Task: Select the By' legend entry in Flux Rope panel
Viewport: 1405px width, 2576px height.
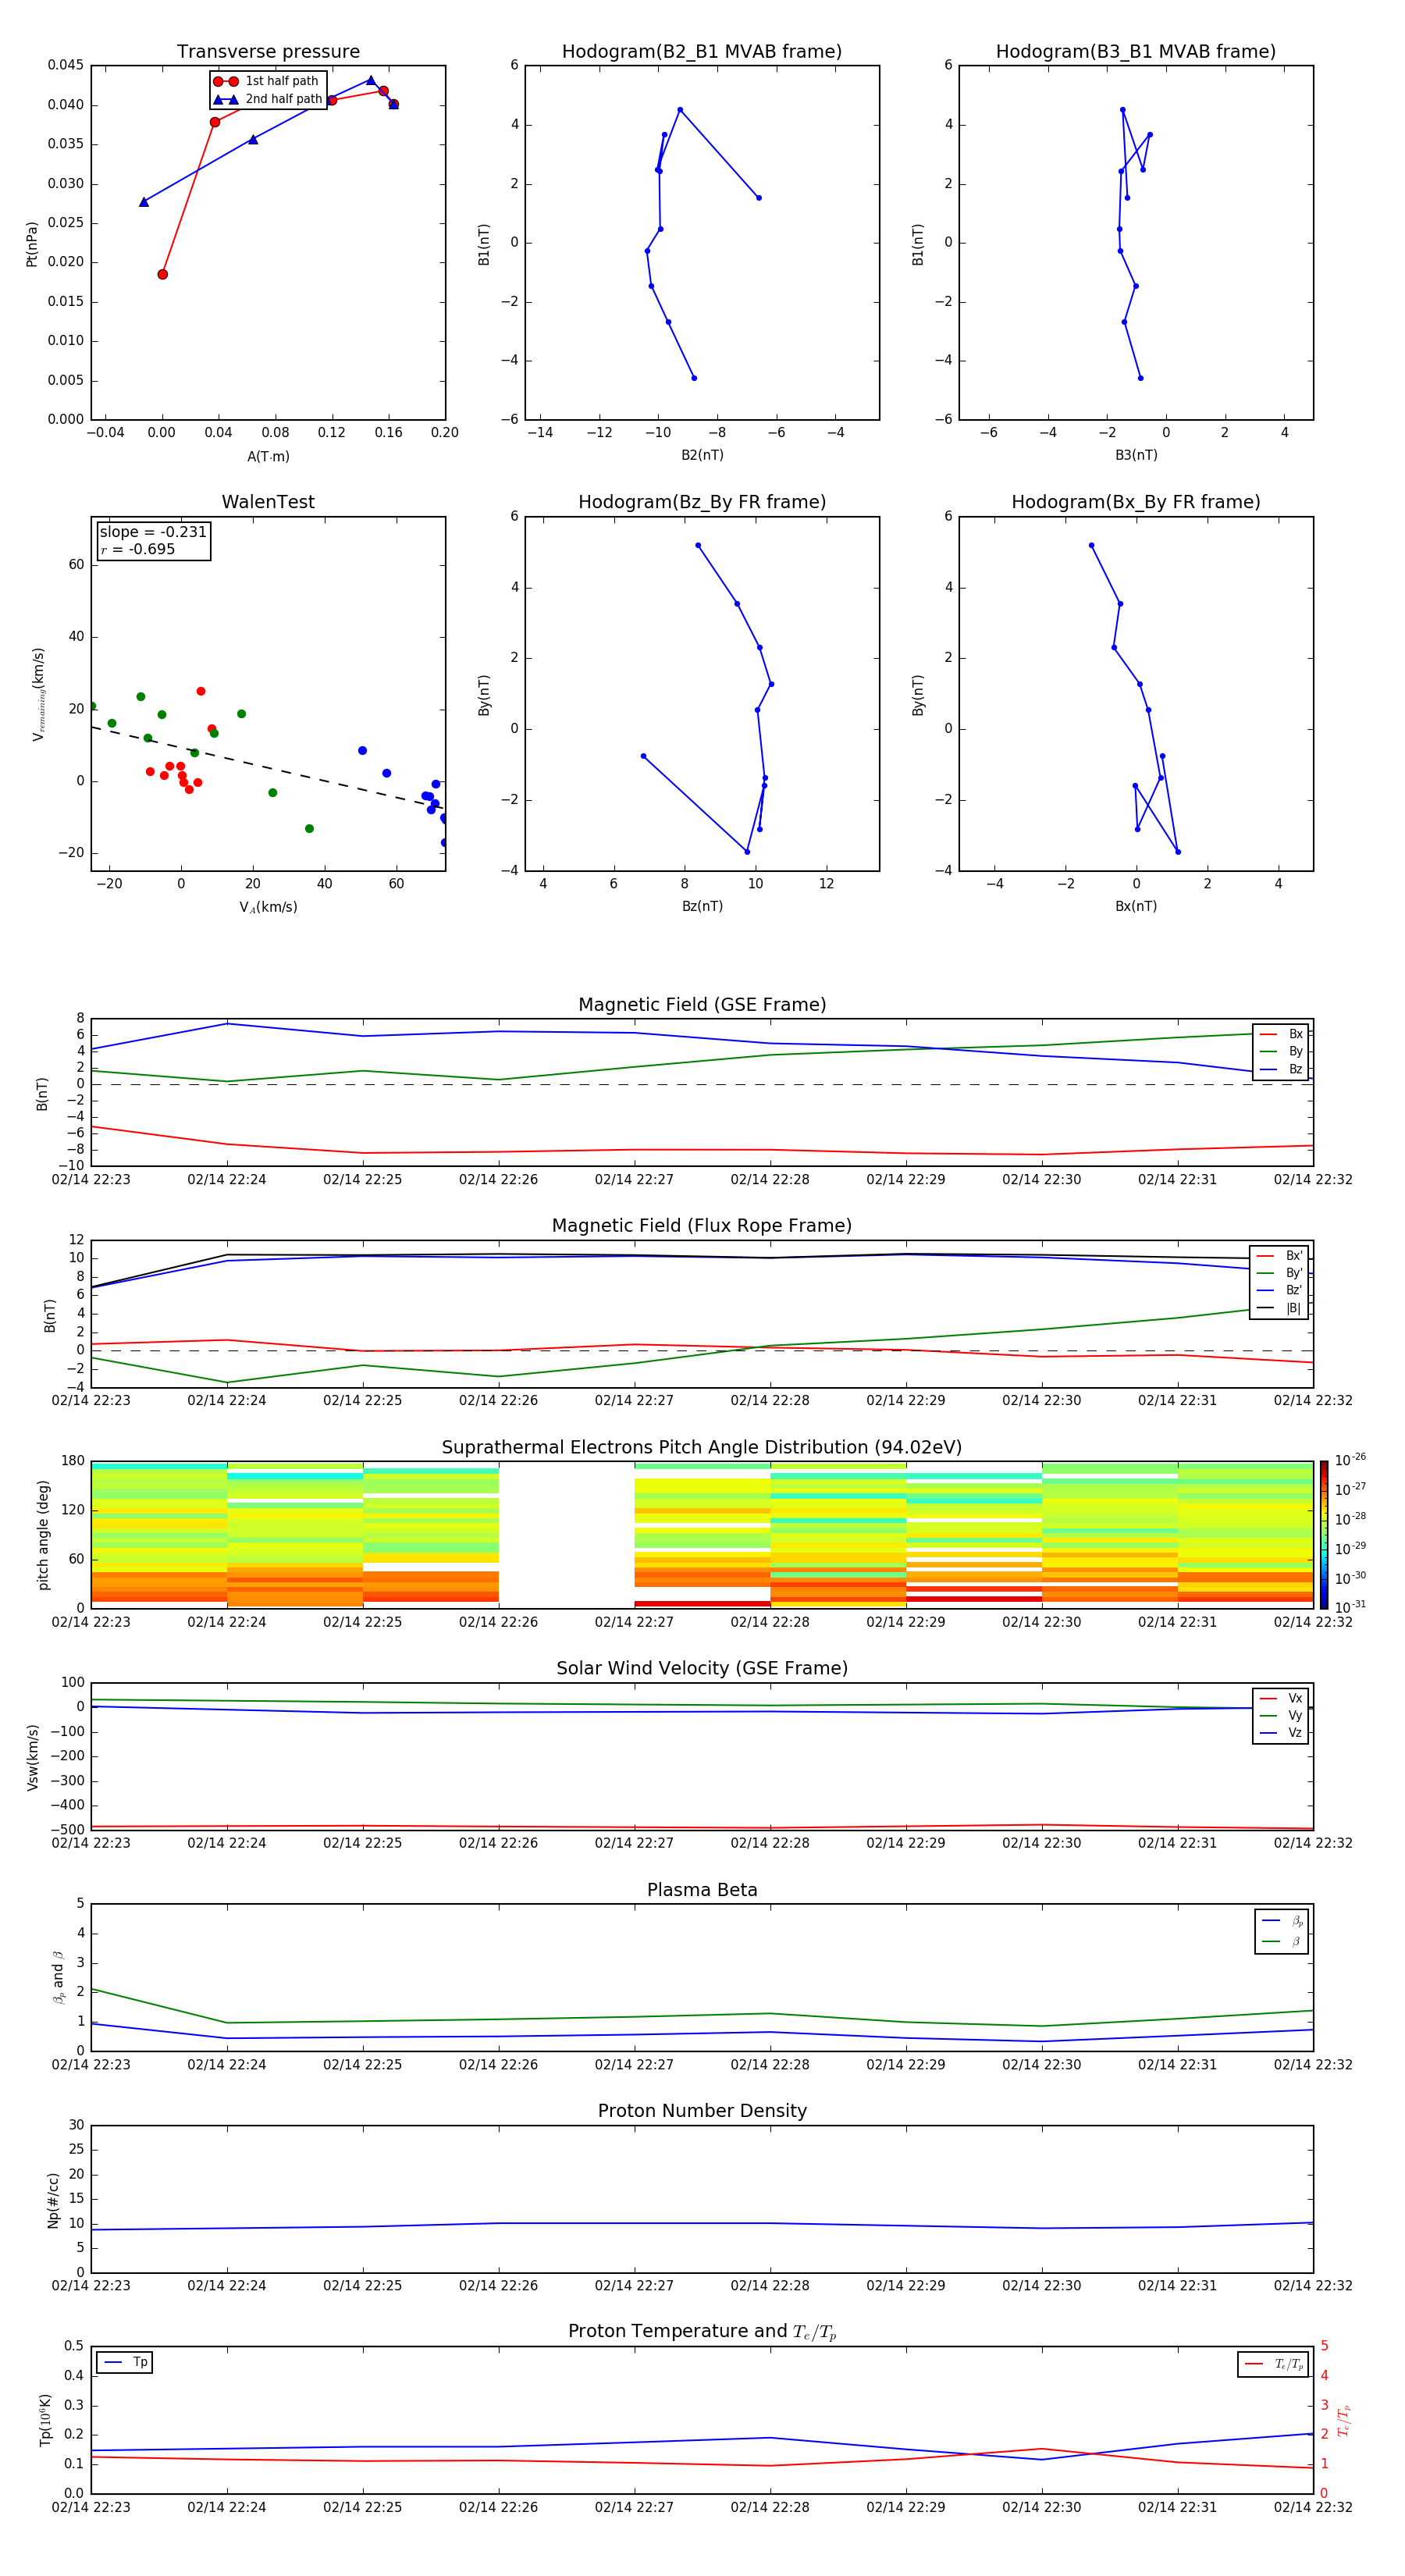Action: coord(1279,1273)
